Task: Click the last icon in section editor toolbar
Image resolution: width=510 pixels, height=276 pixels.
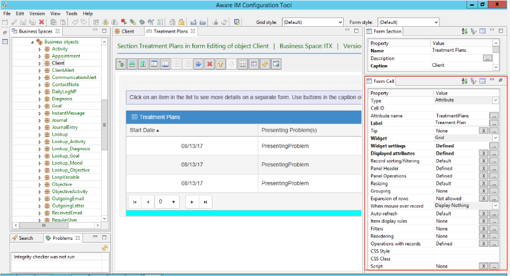Action: point(276,64)
